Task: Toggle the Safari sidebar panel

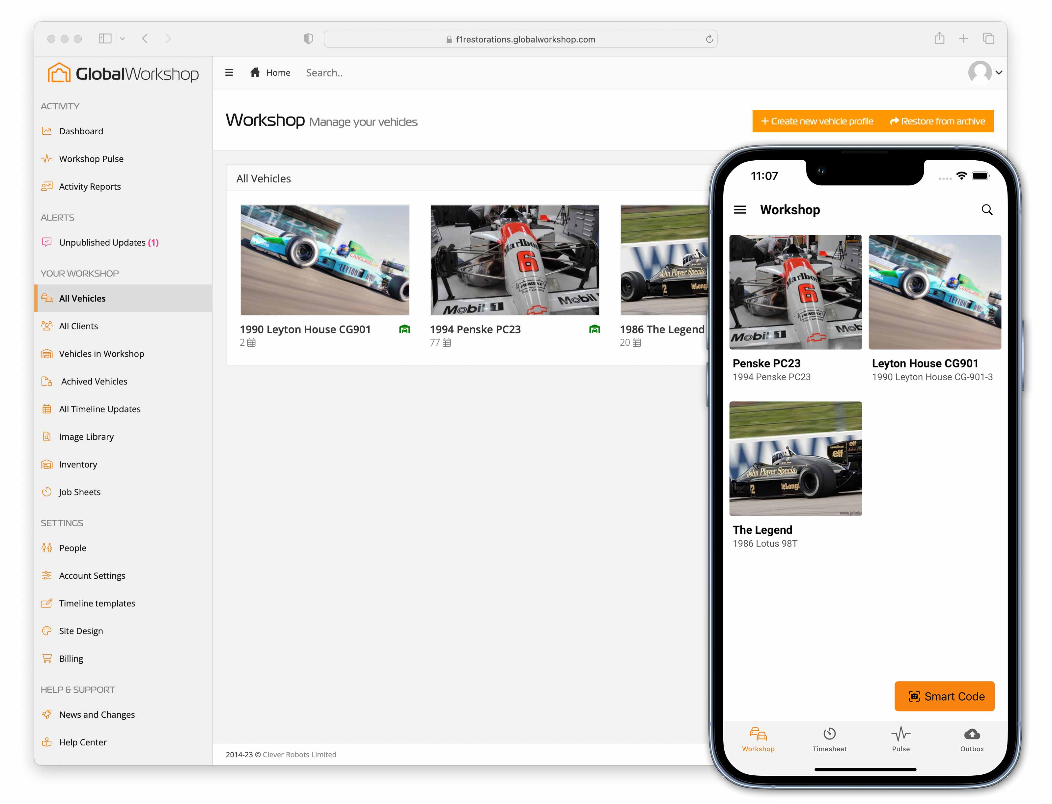Action: [x=105, y=39]
